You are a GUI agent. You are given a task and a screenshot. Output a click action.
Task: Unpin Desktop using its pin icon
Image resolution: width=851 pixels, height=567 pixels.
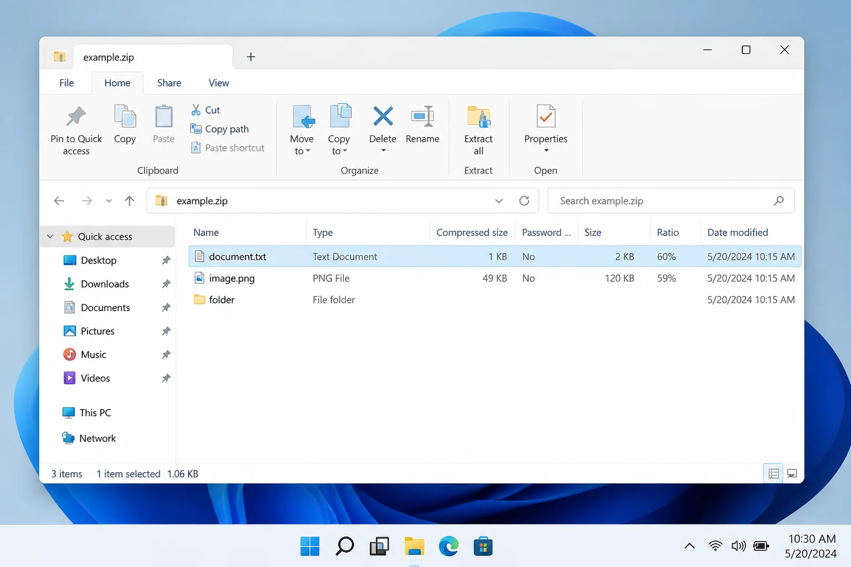[166, 260]
